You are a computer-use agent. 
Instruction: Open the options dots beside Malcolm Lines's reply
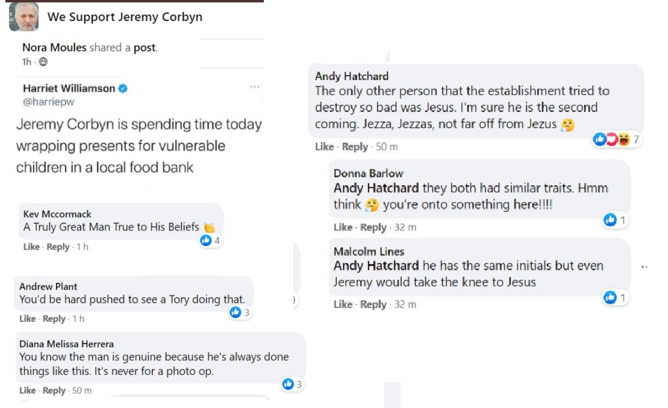645,267
